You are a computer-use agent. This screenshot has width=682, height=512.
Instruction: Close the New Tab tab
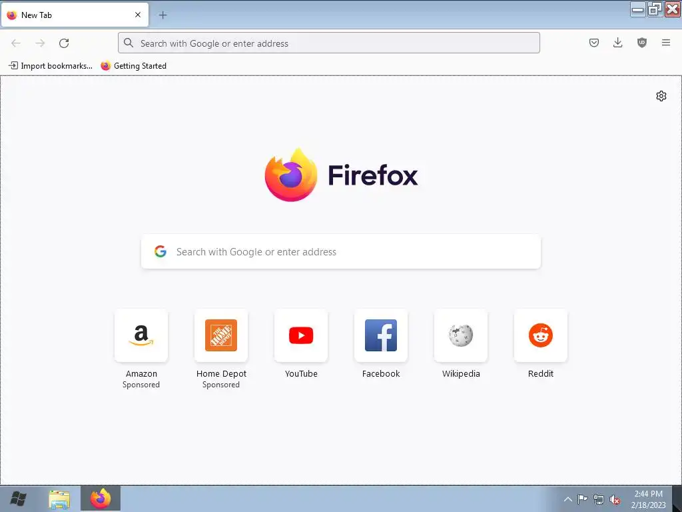coord(138,15)
